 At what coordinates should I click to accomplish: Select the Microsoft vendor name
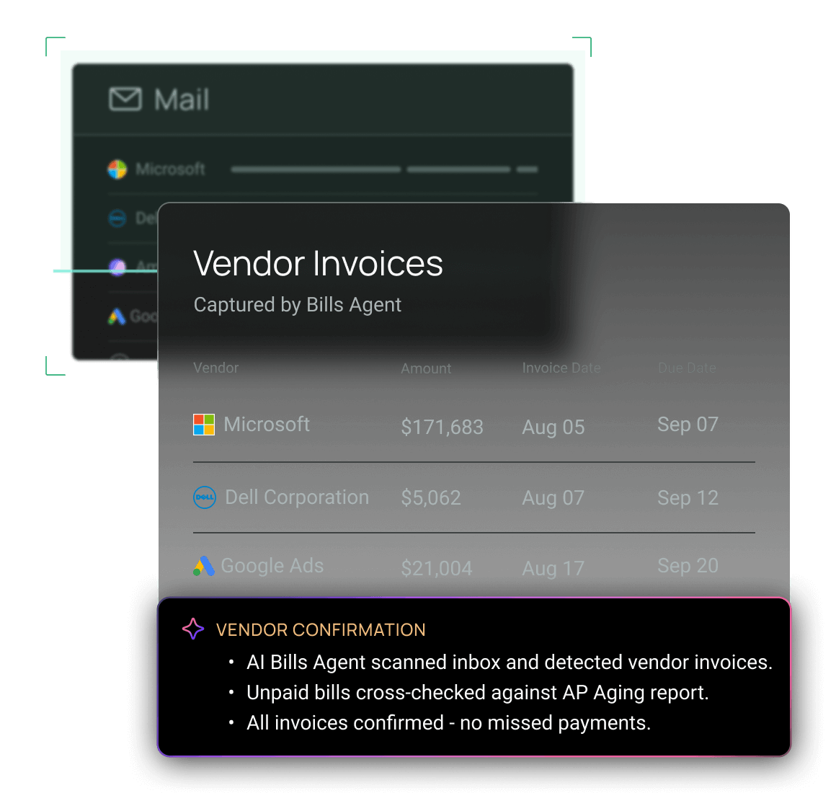pyautogui.click(x=267, y=425)
